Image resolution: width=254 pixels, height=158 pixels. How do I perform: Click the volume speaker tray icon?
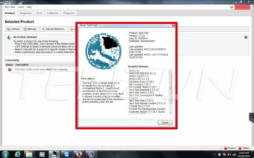(229, 154)
